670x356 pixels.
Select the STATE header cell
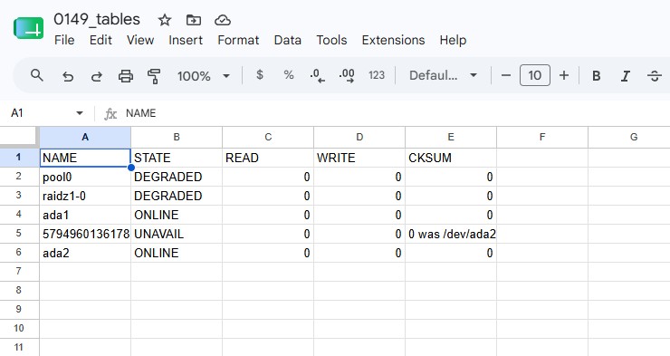tap(177, 158)
